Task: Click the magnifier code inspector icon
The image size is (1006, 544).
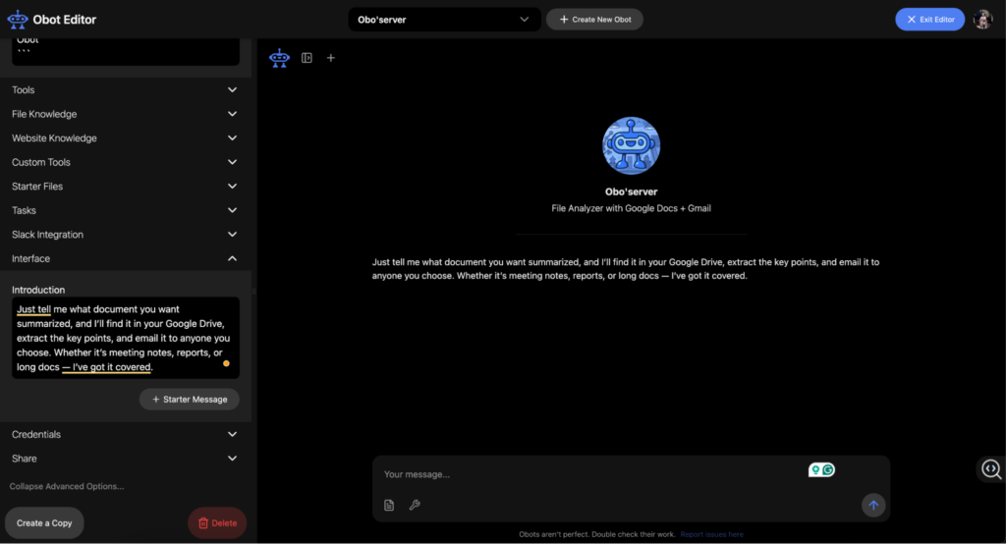Action: [x=991, y=469]
